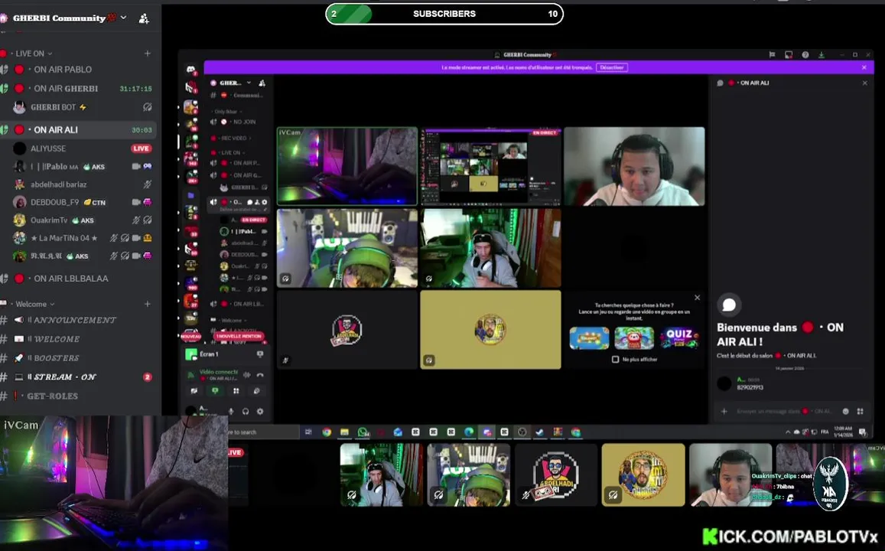Dismiss purple streamer mode banner

click(x=864, y=67)
